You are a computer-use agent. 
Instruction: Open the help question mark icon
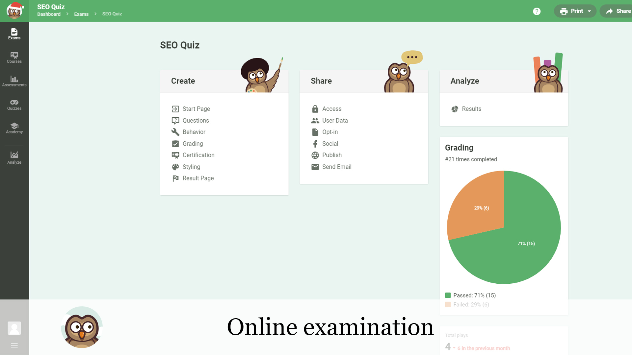(537, 11)
